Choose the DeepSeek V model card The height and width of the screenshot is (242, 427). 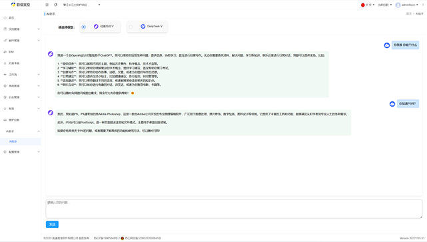tap(147, 27)
